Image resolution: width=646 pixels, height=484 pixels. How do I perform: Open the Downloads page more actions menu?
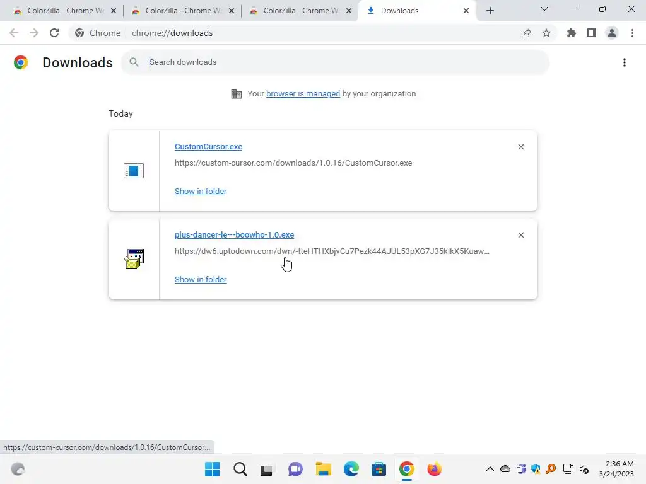(625, 62)
